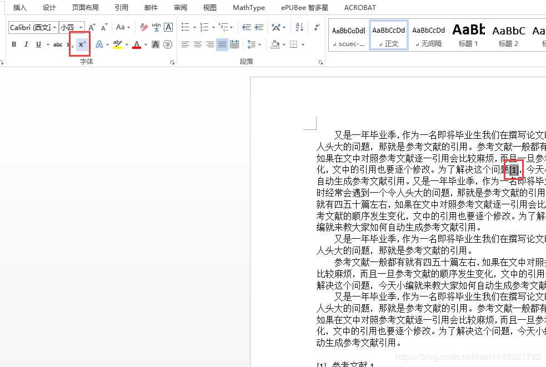The height and width of the screenshot is (367, 546).
Task: Open the 段落 dialog launcher
Action: click(320, 62)
